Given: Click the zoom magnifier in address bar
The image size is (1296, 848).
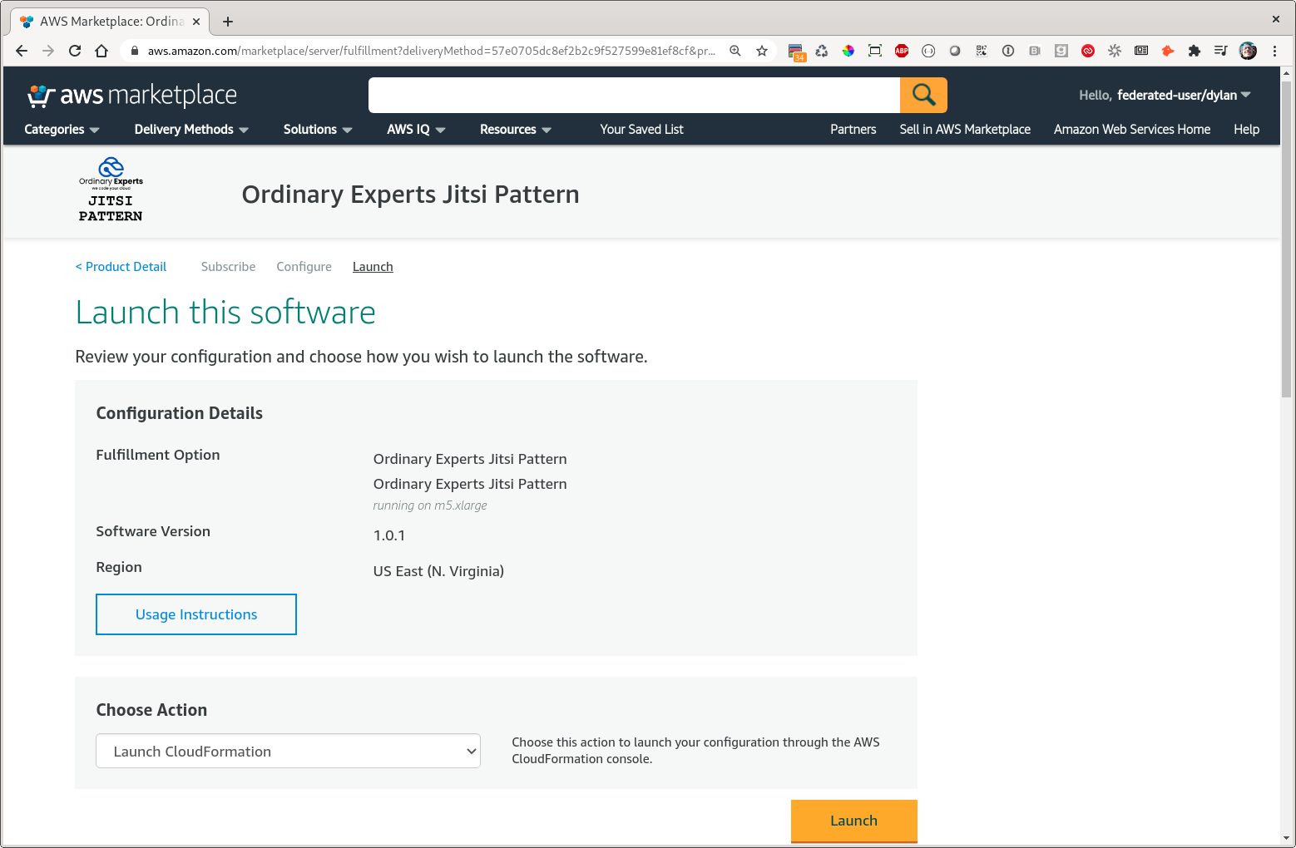Looking at the screenshot, I should 735,51.
